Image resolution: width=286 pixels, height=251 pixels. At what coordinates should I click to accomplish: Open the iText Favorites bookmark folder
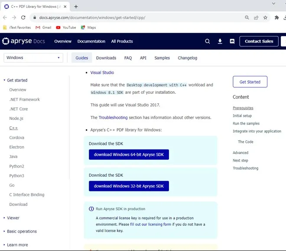pos(17,27)
